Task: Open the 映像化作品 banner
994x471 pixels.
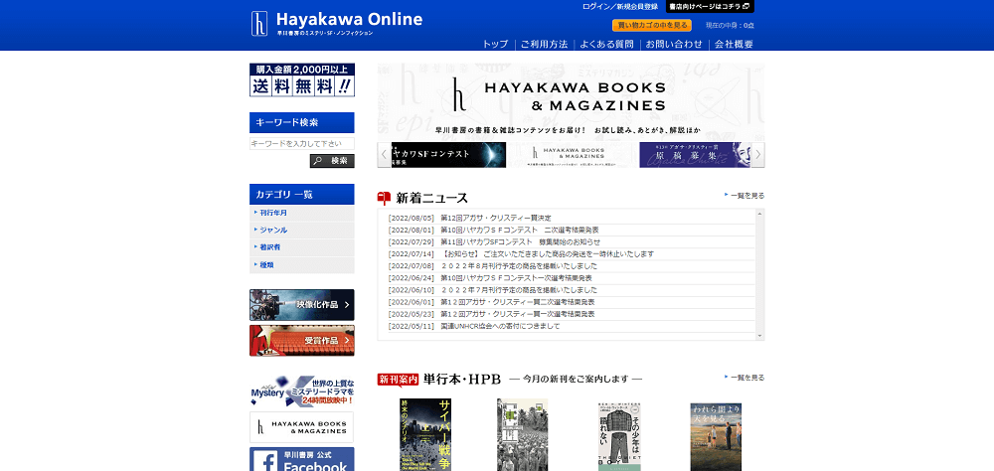Action: 302,305
